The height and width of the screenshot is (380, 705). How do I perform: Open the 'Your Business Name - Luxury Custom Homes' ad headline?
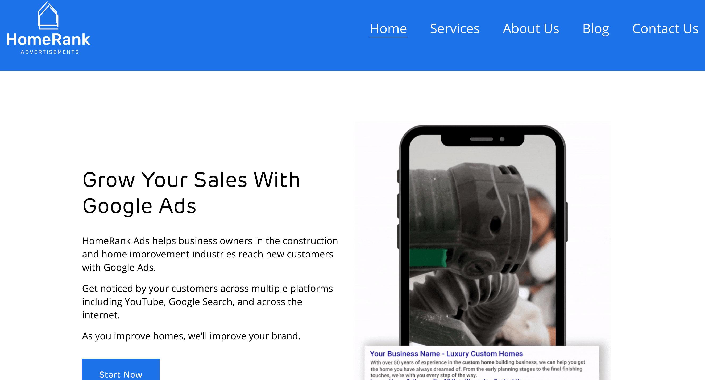pos(446,354)
